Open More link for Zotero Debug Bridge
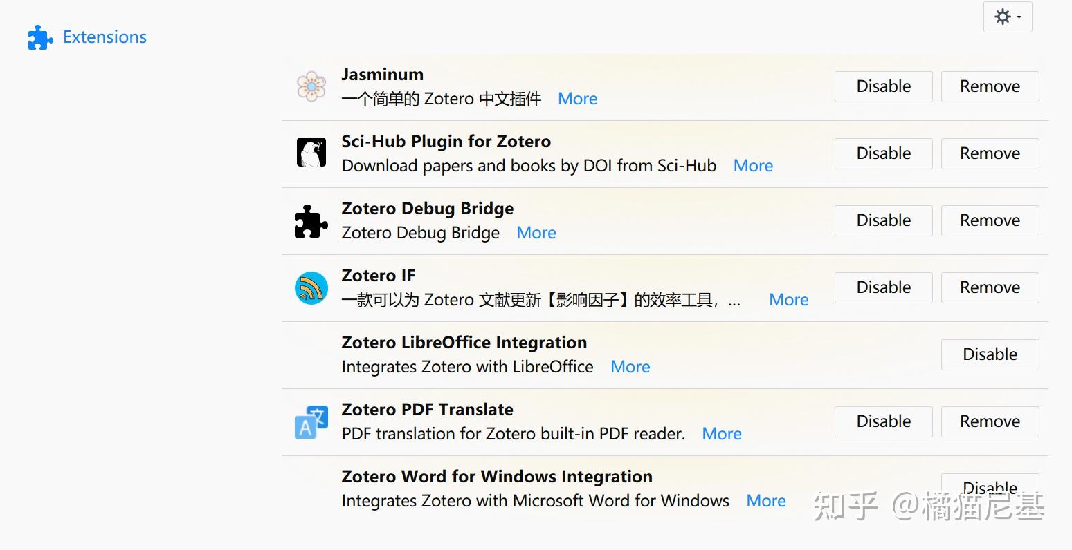This screenshot has height=550, width=1072. [x=536, y=232]
